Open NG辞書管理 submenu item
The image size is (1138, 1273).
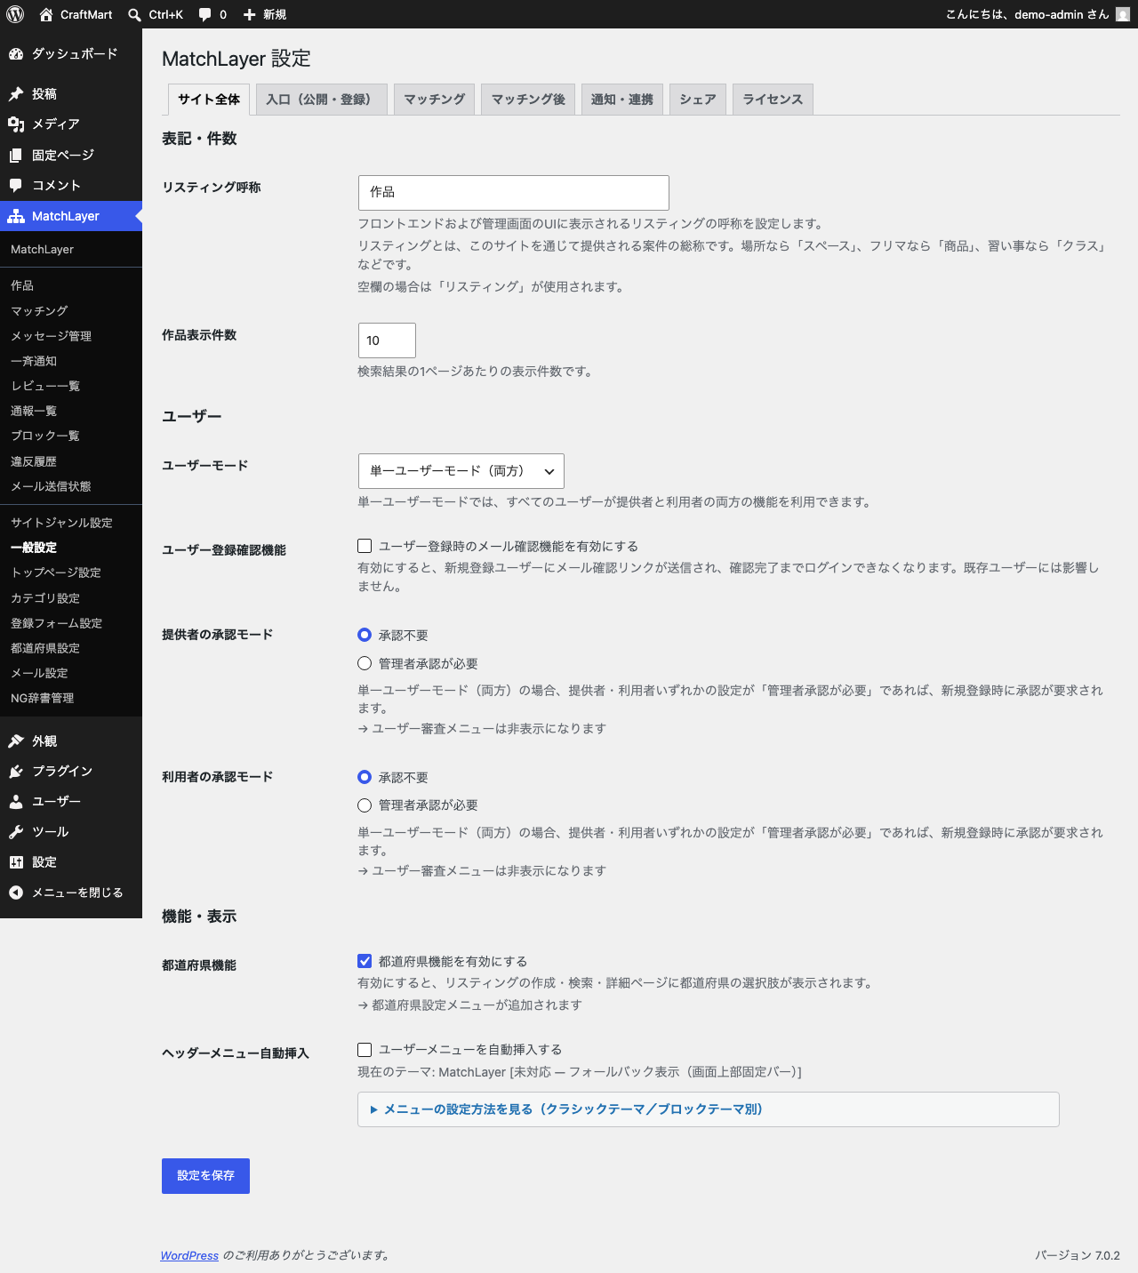pos(71,698)
